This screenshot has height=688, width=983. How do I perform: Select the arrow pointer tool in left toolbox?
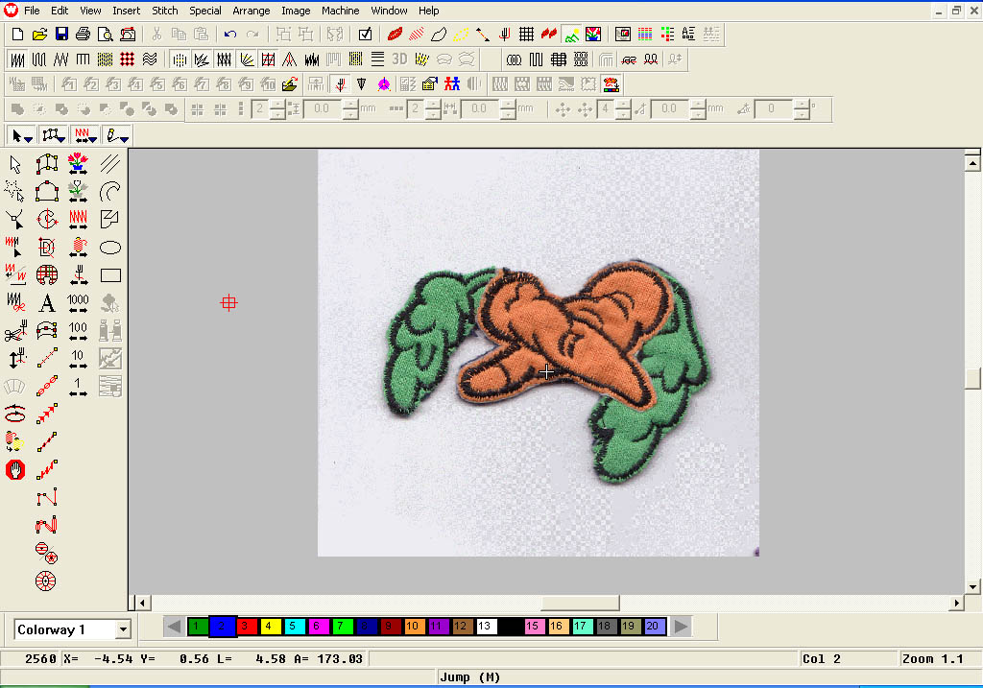tap(15, 164)
